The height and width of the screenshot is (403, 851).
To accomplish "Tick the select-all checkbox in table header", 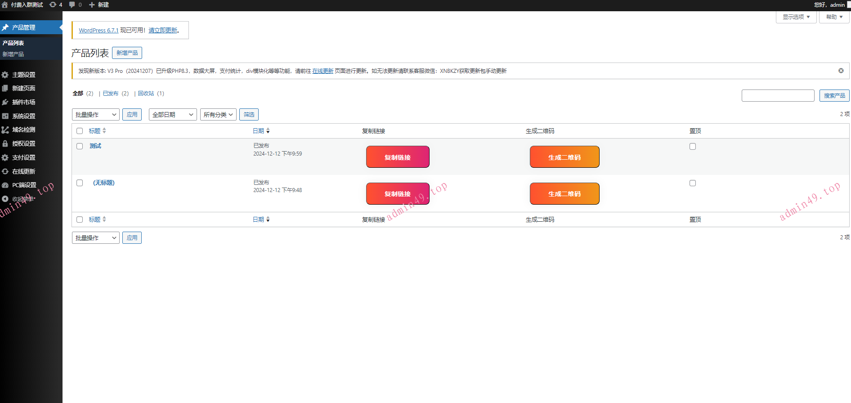I will [80, 131].
